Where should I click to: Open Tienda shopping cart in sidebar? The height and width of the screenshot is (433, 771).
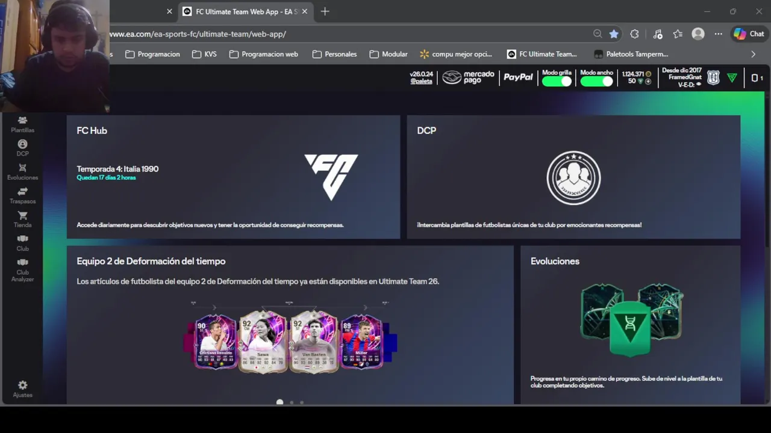click(x=22, y=219)
